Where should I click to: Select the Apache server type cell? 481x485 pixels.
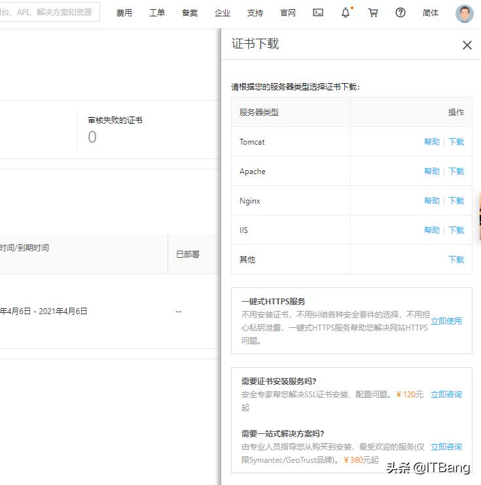[x=291, y=171]
